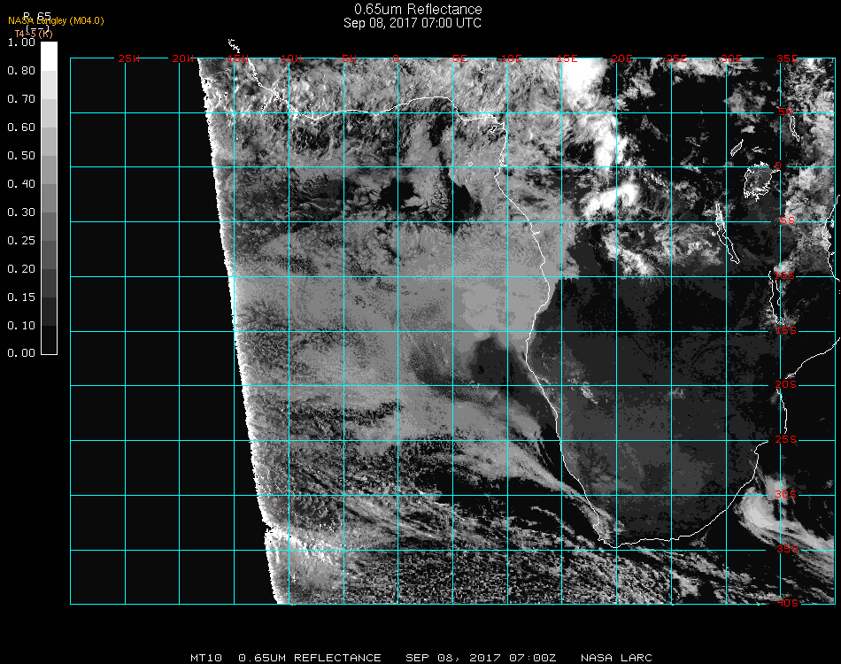Viewport: 841px width, 664px height.
Task: Click the 0.25 value on the reflectance scale
Action: coord(21,241)
